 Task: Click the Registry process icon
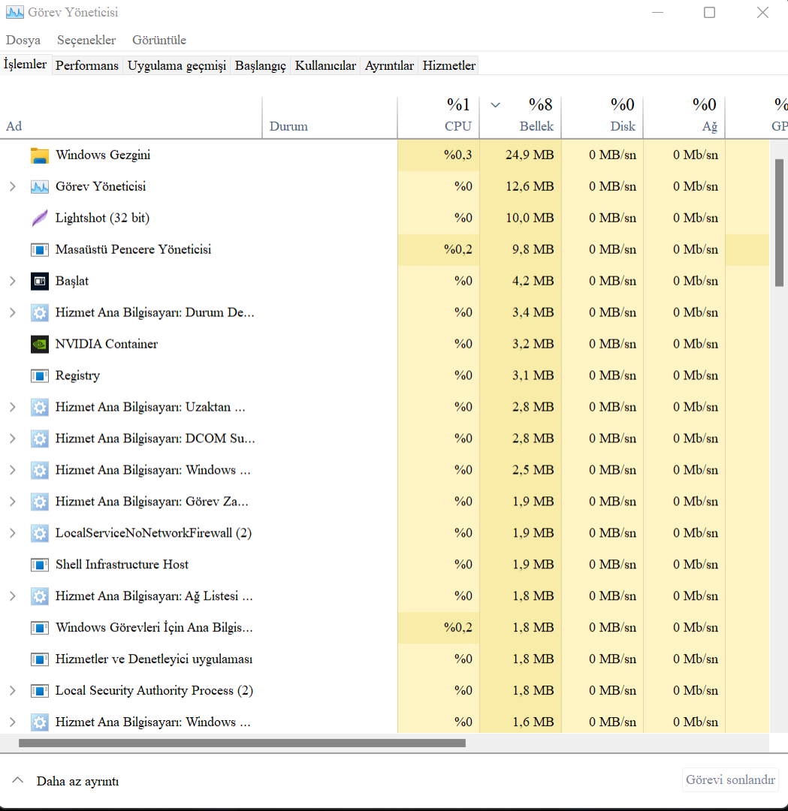click(39, 376)
